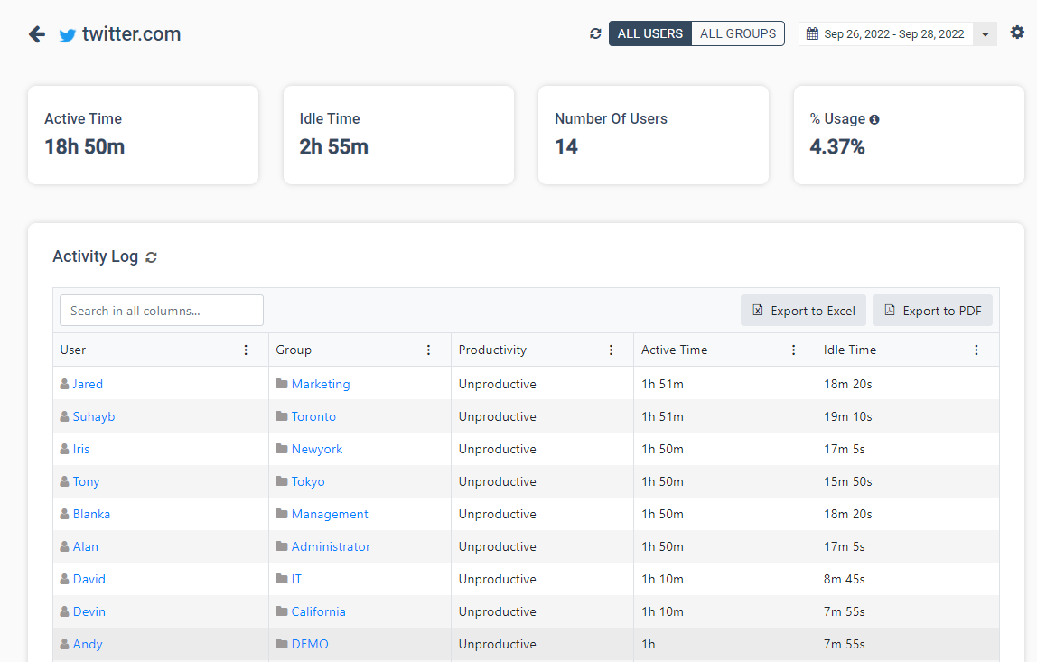The width and height of the screenshot is (1037, 662).
Task: Open Idle Time column menu options
Action: tap(976, 350)
